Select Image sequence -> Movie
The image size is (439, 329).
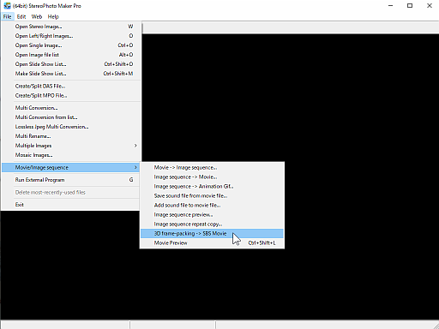(212, 176)
